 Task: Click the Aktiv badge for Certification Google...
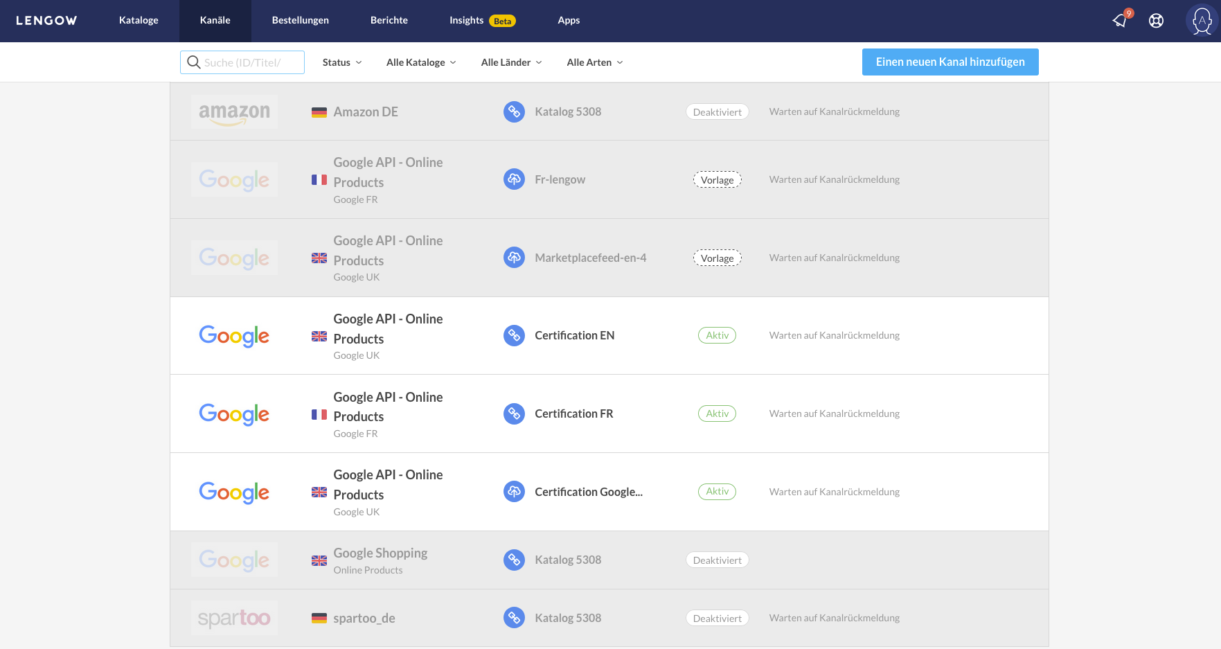coord(718,492)
